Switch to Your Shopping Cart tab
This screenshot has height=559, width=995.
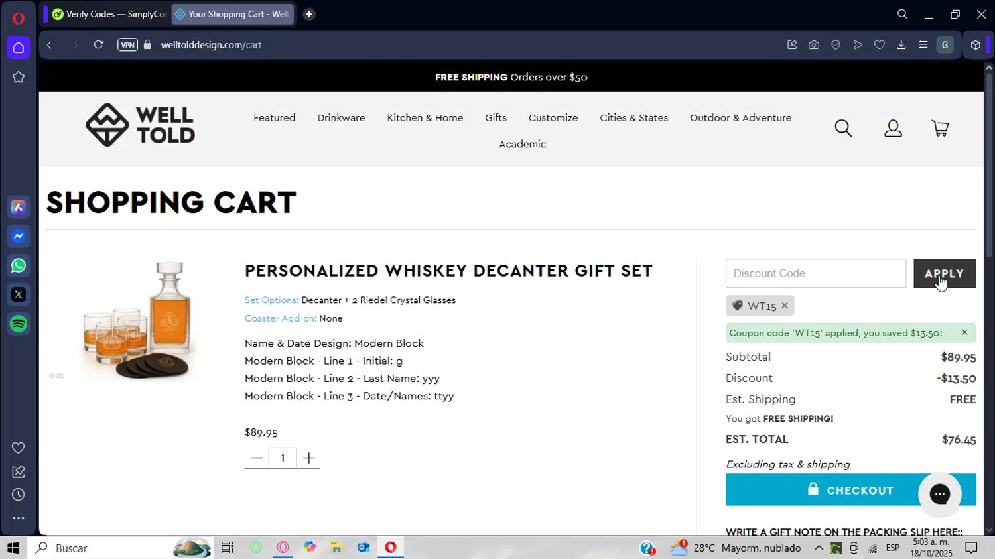(x=232, y=14)
